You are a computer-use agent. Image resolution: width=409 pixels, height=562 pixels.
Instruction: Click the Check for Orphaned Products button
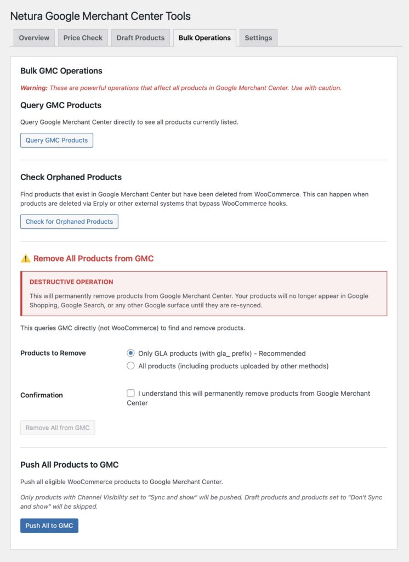[69, 222]
